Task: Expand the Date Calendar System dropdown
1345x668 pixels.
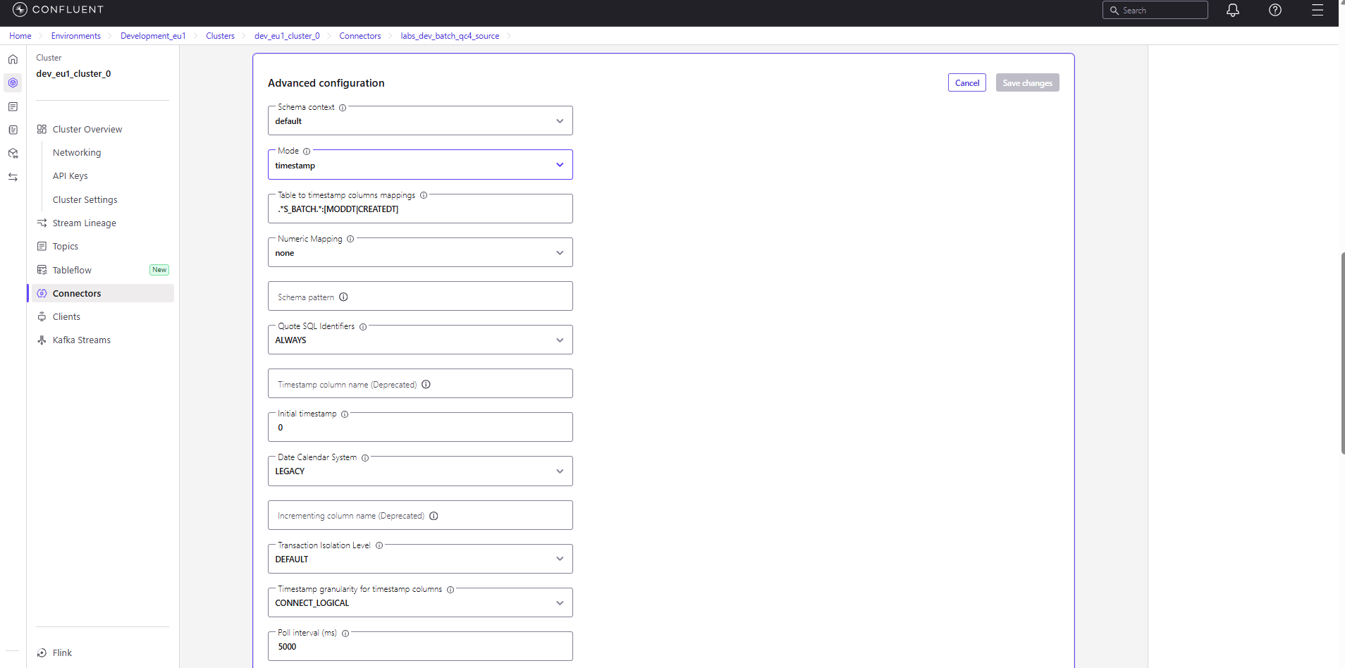Action: click(x=420, y=471)
